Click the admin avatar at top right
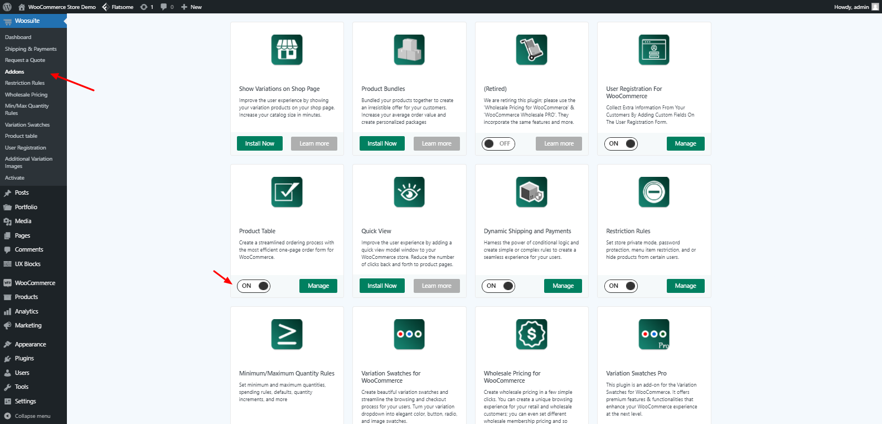The width and height of the screenshot is (882, 424). (875, 7)
